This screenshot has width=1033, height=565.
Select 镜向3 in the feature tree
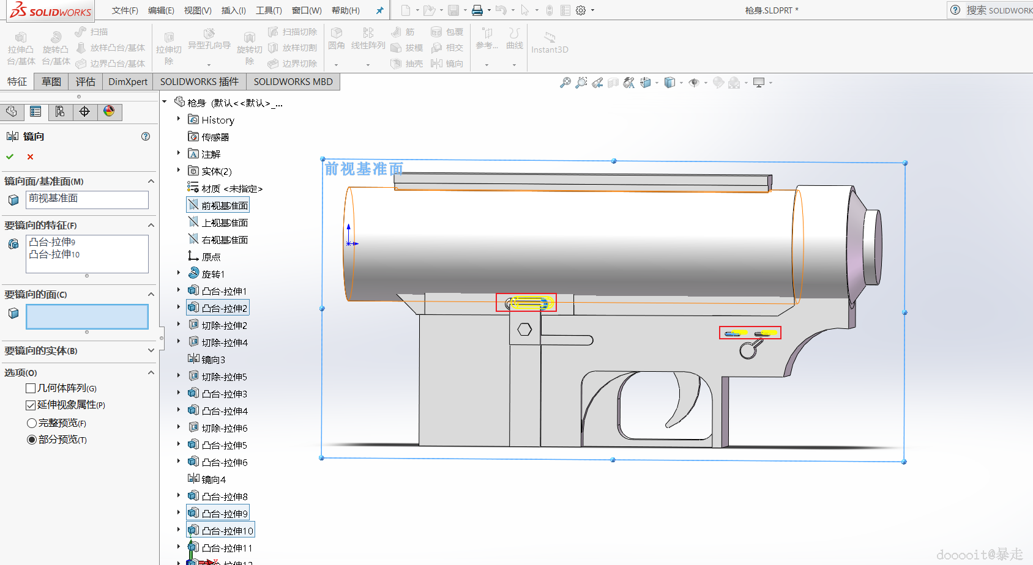click(x=213, y=360)
